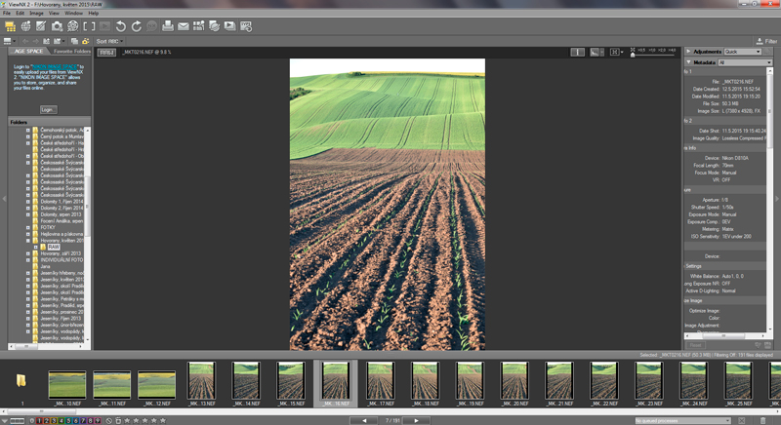Click the Login button for Nikon Image Space
Image resolution: width=781 pixels, height=425 pixels.
tap(48, 110)
